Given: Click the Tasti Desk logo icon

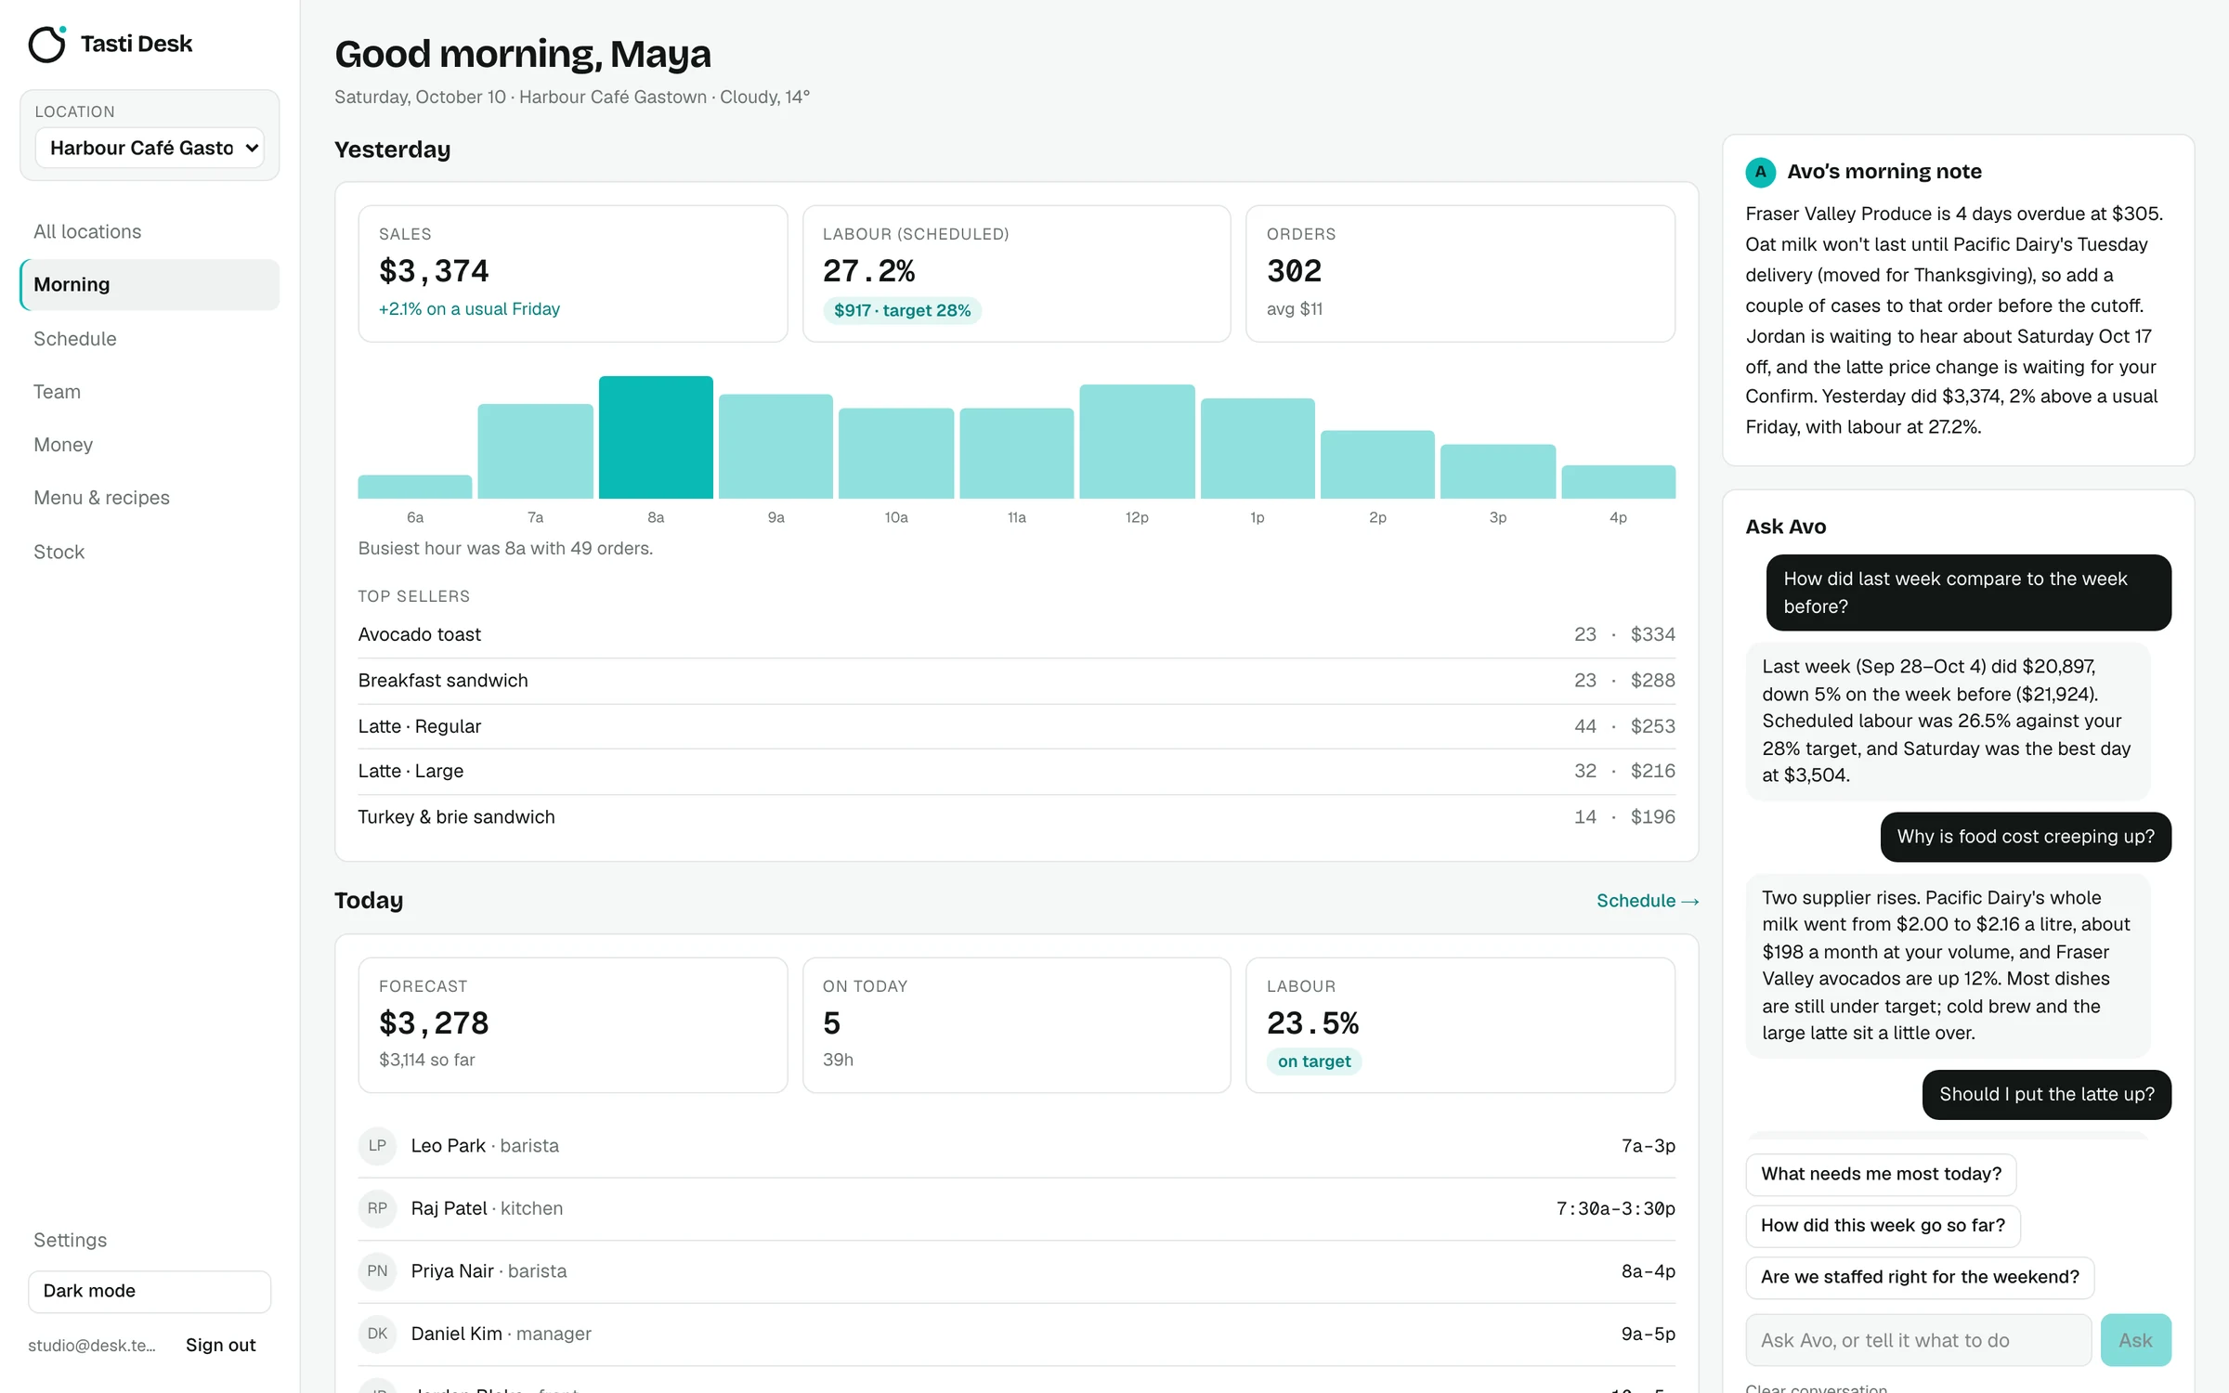Looking at the screenshot, I should pos(47,44).
